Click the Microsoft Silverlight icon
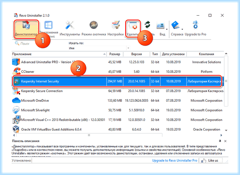Viewport: 240px width, 175px height. [x=16, y=110]
